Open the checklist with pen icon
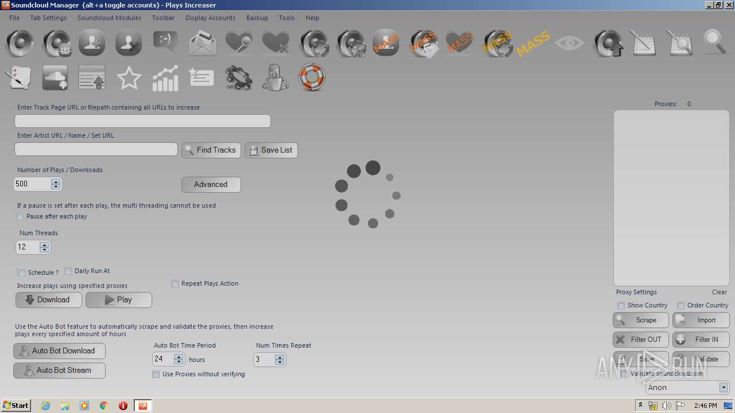The height and width of the screenshot is (413, 735). [x=18, y=77]
